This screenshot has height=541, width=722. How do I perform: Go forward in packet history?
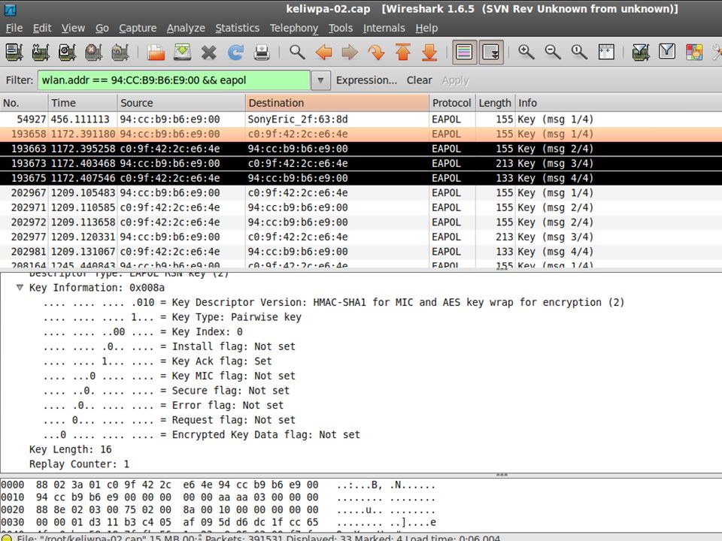[x=350, y=52]
